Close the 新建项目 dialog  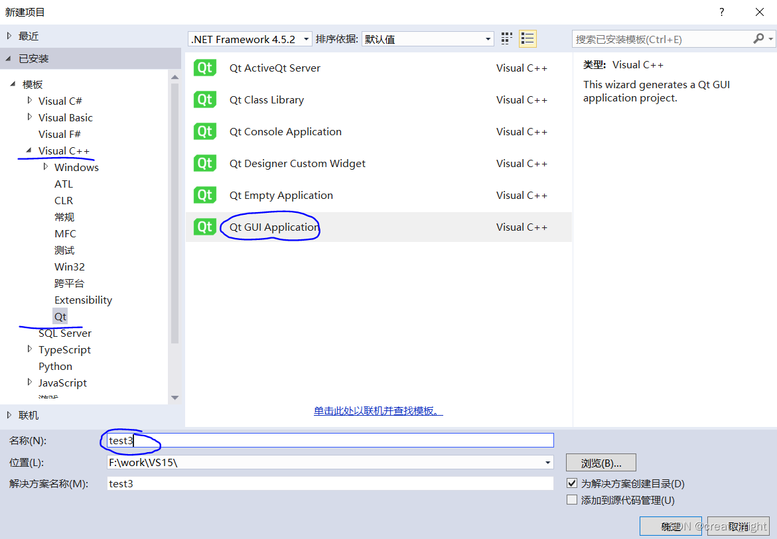[759, 12]
